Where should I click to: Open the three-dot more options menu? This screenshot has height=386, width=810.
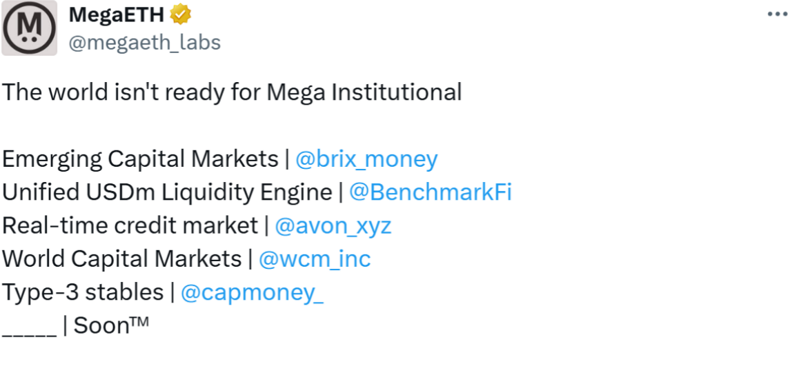click(x=778, y=14)
